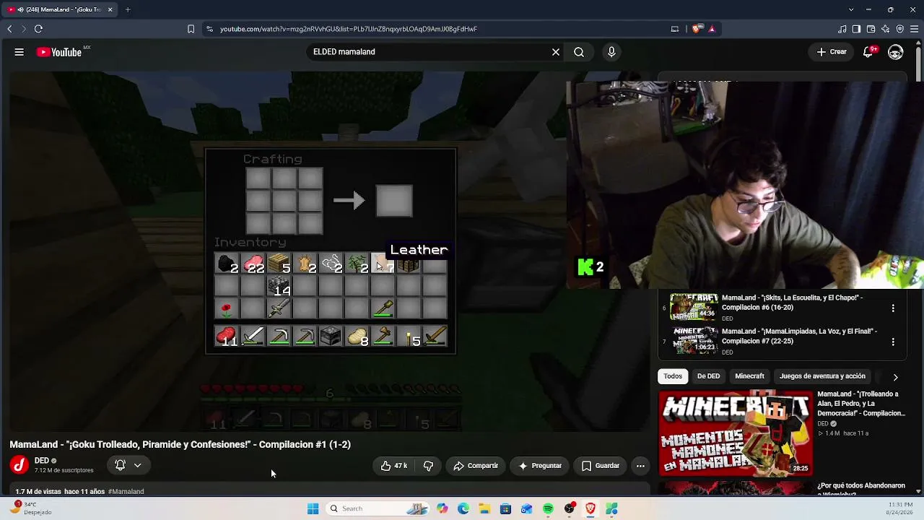Screen dimensions: 924x520
Task: Like the video with 47 k likes
Action: tap(394, 466)
